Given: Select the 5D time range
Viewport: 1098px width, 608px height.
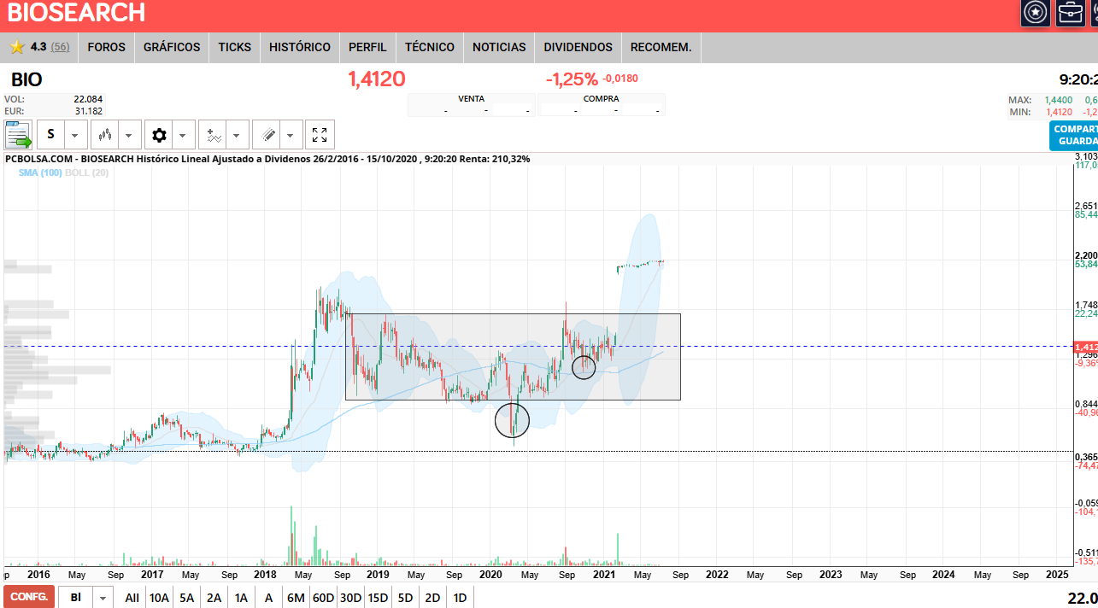Looking at the screenshot, I should point(405,598).
